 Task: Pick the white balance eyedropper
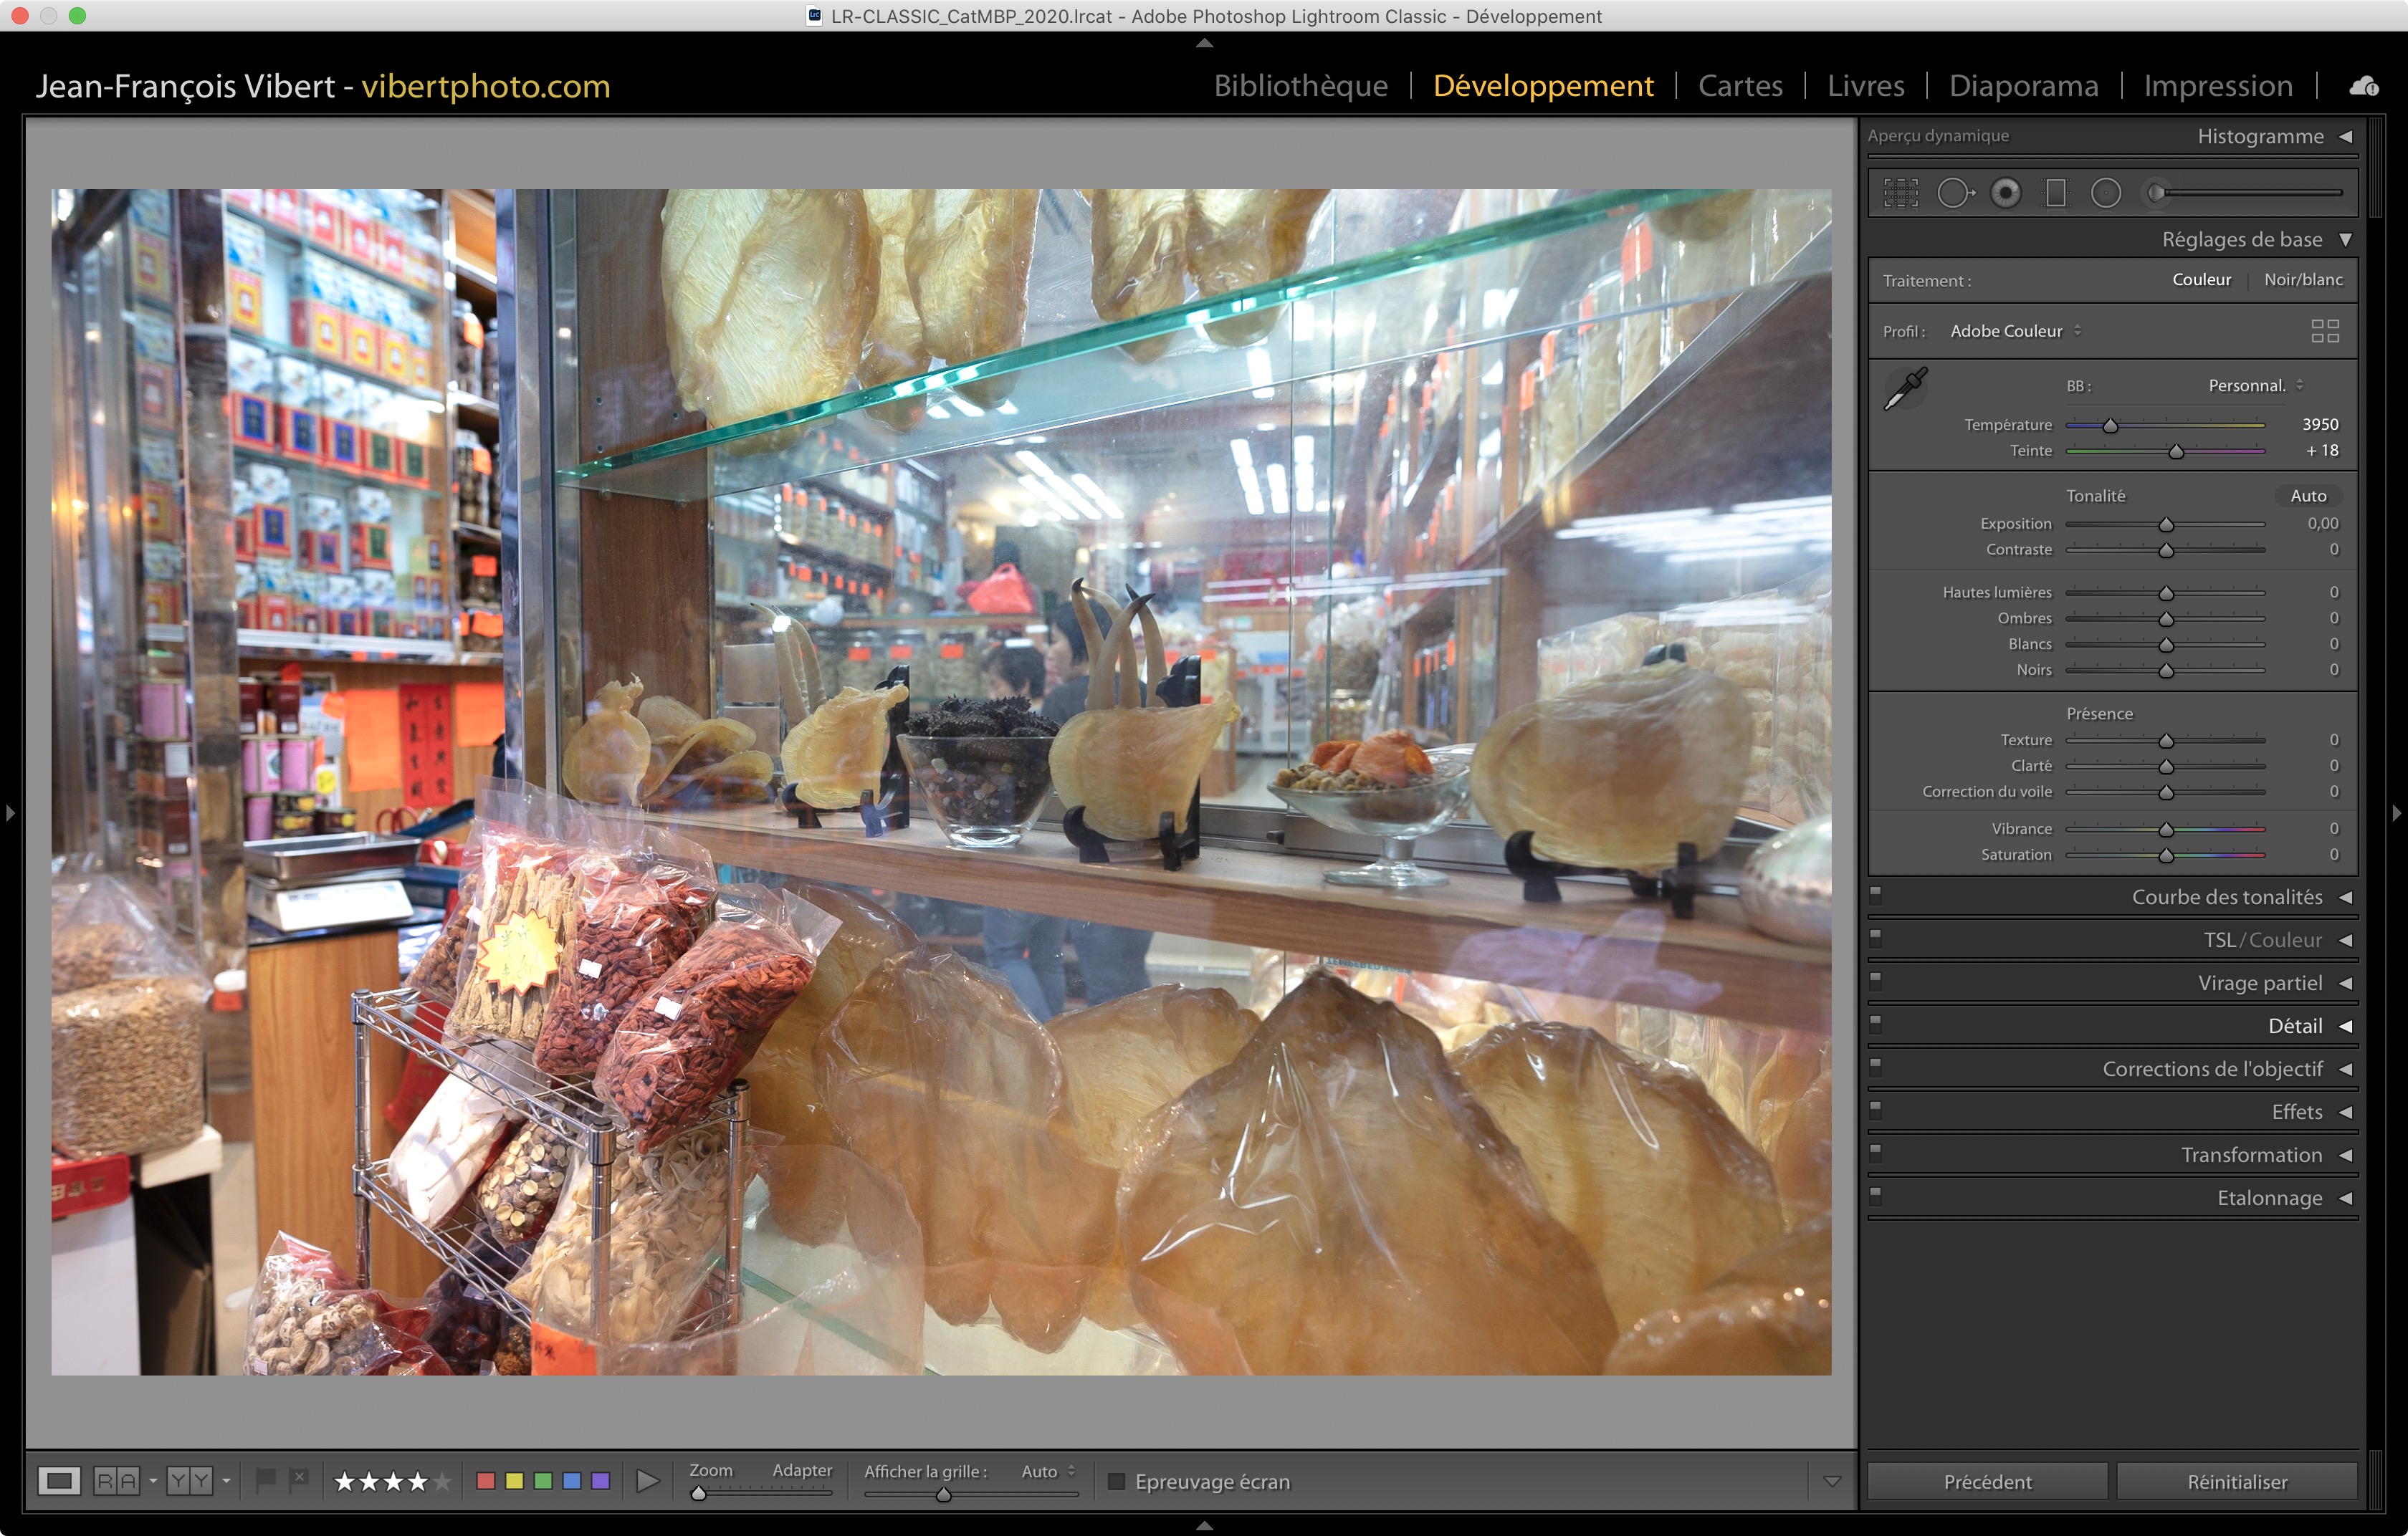(1905, 388)
